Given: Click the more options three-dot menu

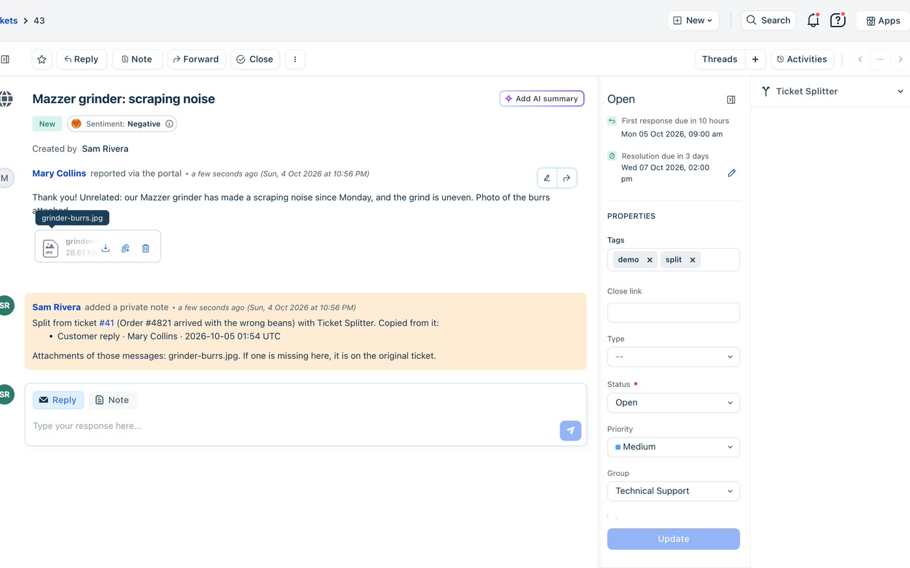Looking at the screenshot, I should click(295, 59).
